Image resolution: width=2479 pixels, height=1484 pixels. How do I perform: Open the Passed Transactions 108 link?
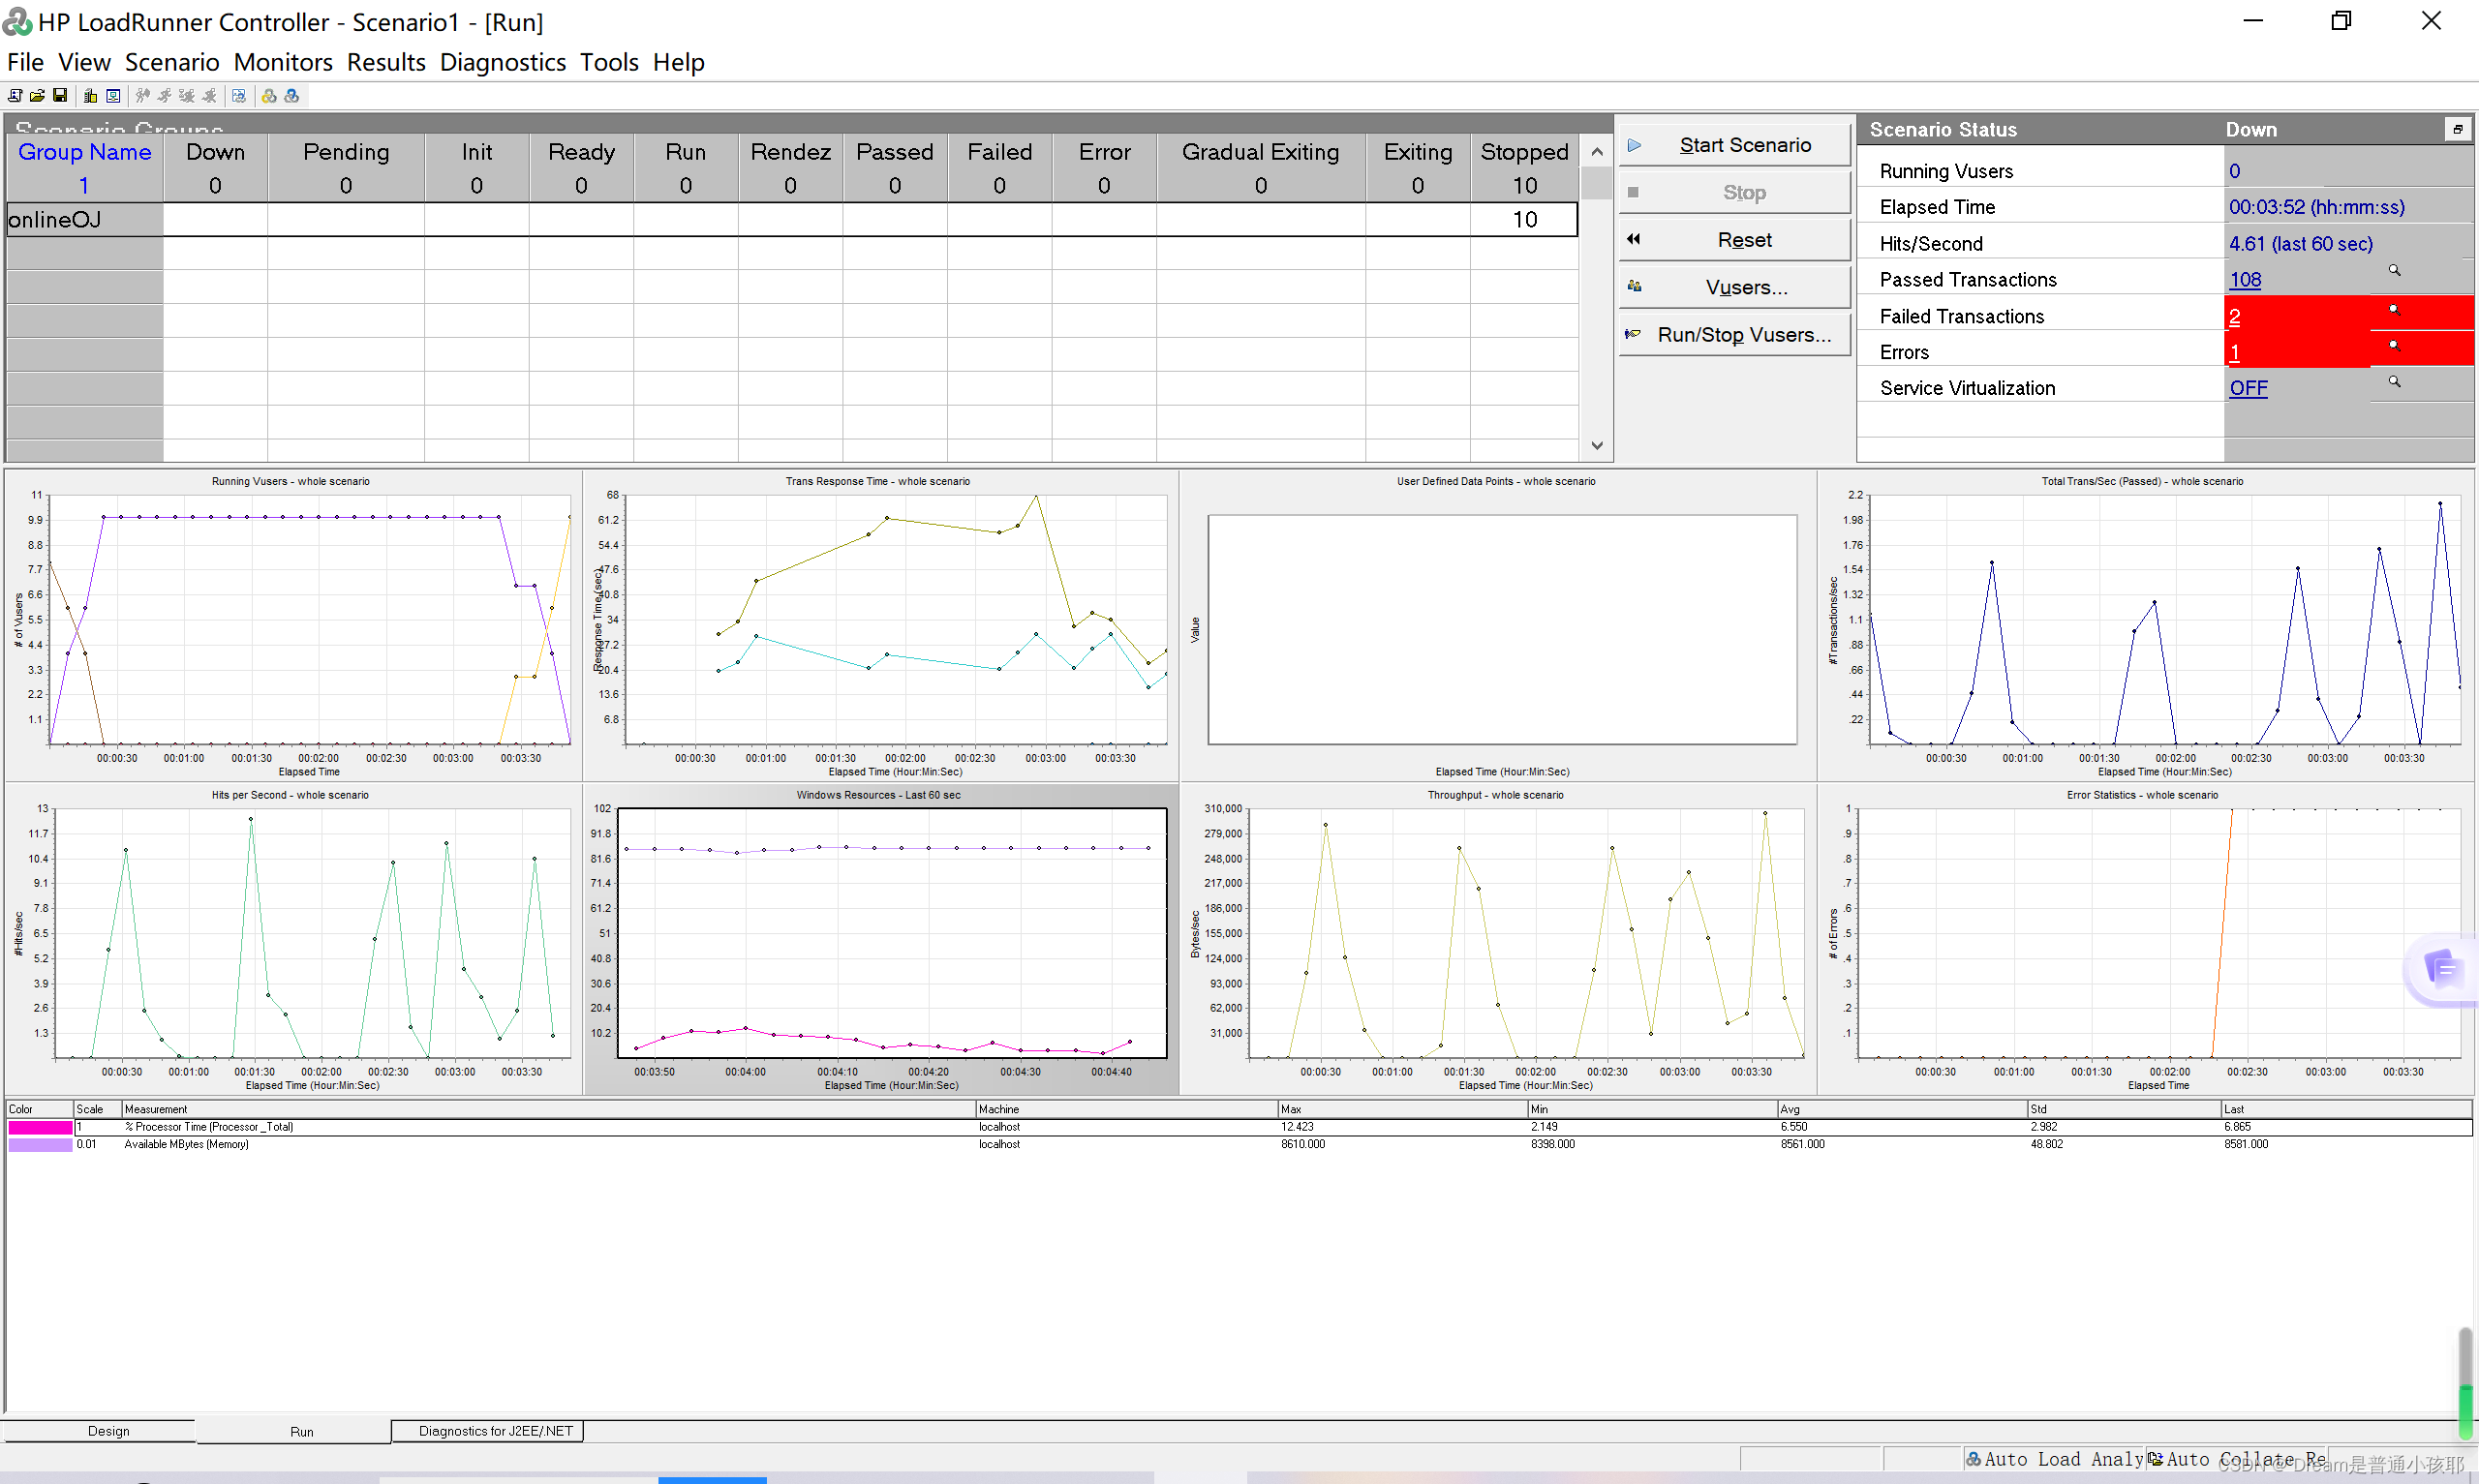[2245, 280]
